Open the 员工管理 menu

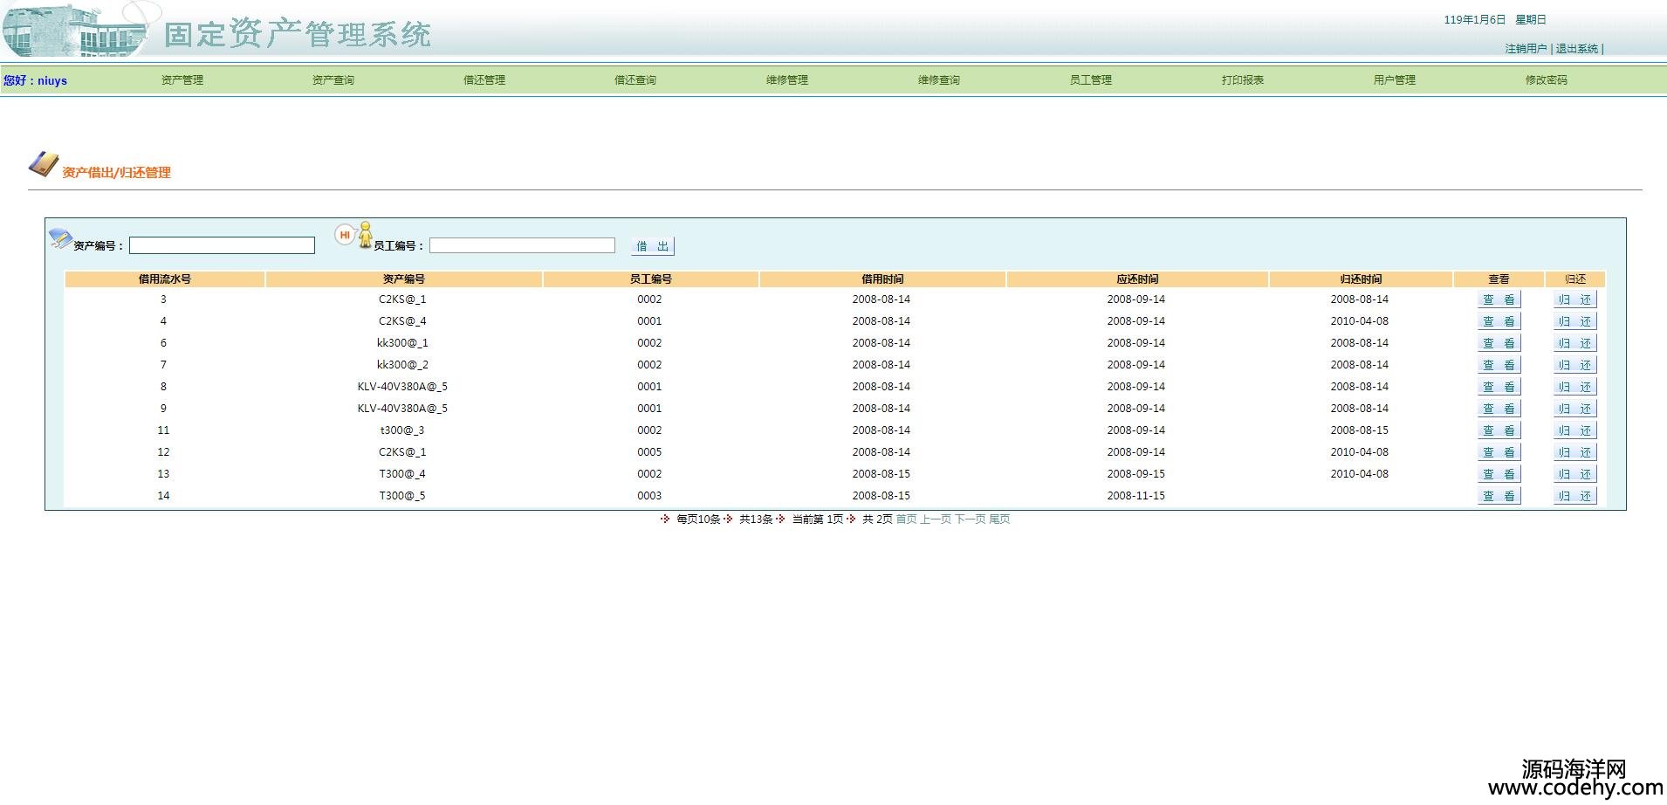(1091, 80)
